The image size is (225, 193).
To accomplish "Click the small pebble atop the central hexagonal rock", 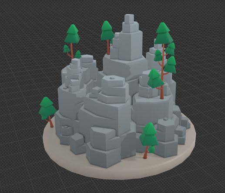I will (x=112, y=78).
